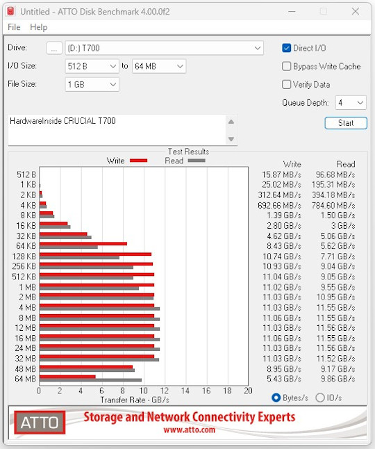Click the 5.43 GB/s write result
Screen dimensions: 375x449
coord(284,379)
